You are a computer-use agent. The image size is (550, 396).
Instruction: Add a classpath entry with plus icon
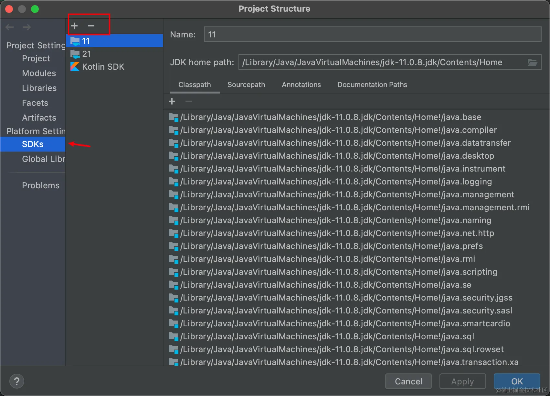coord(172,102)
